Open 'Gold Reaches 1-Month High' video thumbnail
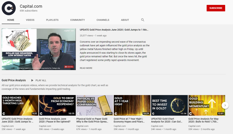 tap(20, 105)
